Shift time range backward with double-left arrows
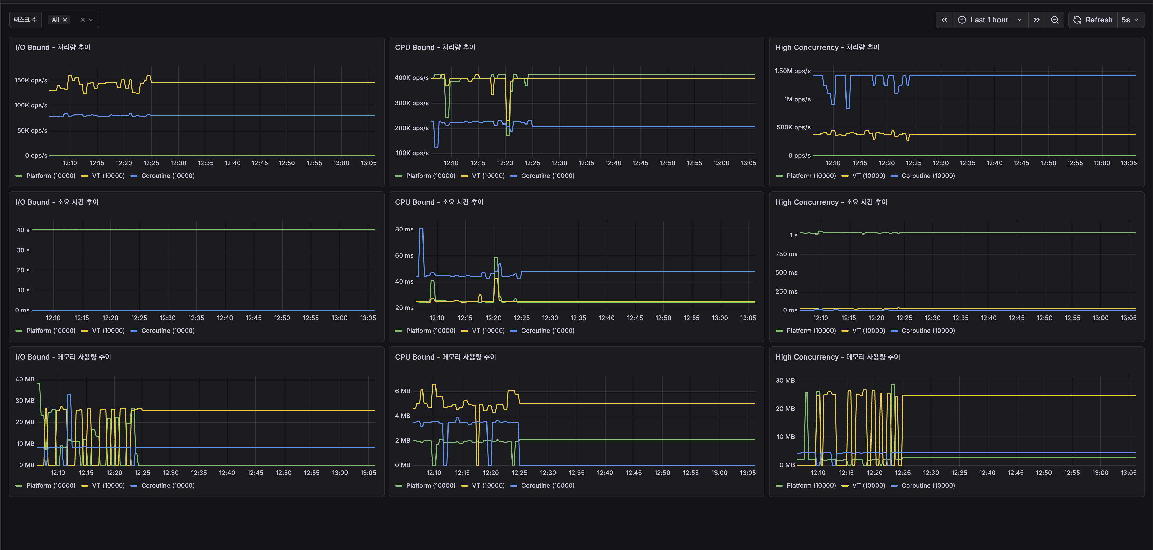The width and height of the screenshot is (1153, 550). tap(944, 20)
